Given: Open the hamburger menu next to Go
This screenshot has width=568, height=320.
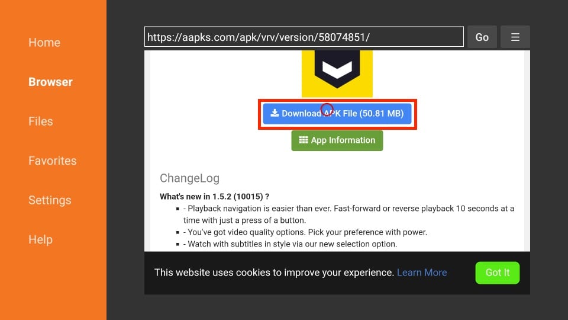Looking at the screenshot, I should 515,37.
